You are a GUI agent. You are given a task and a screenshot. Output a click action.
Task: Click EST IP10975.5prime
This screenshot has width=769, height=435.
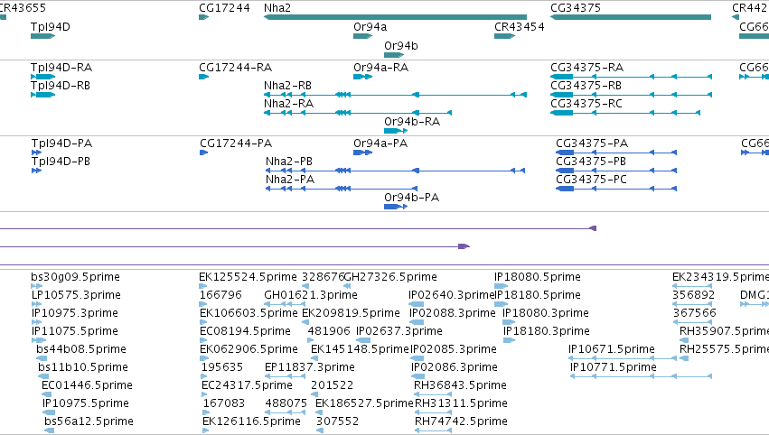point(85,404)
